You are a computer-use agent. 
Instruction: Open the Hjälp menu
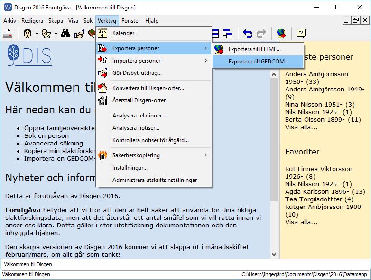coord(152,21)
